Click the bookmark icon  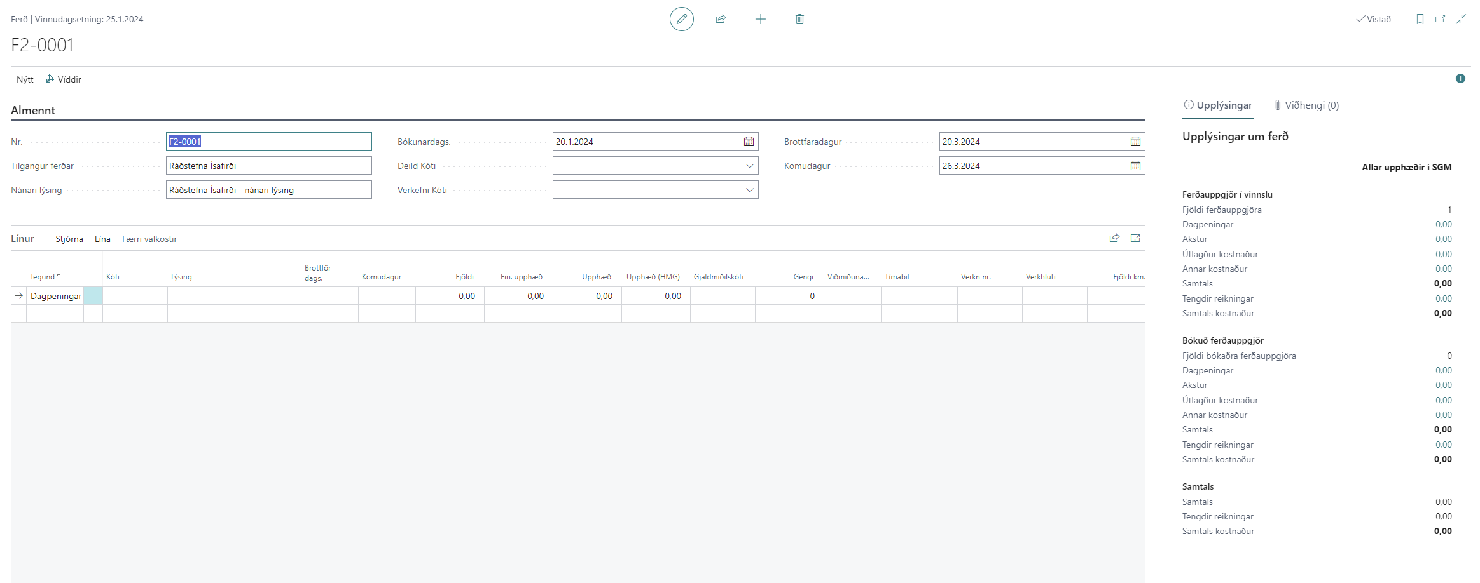coord(1420,19)
